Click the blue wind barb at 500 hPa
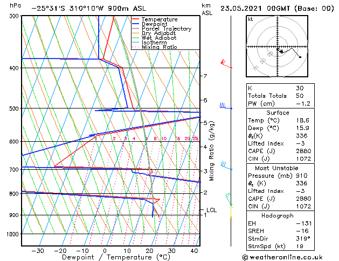Viewport: 339px width, 261px height. (x=225, y=107)
